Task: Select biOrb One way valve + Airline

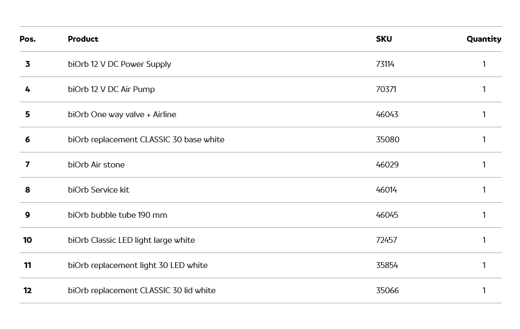Action: point(122,114)
